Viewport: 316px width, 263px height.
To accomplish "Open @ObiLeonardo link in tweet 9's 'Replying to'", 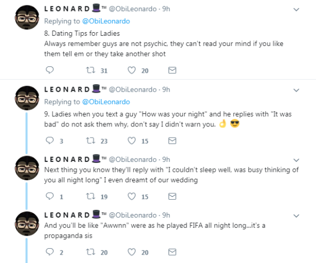I will coord(106,102).
